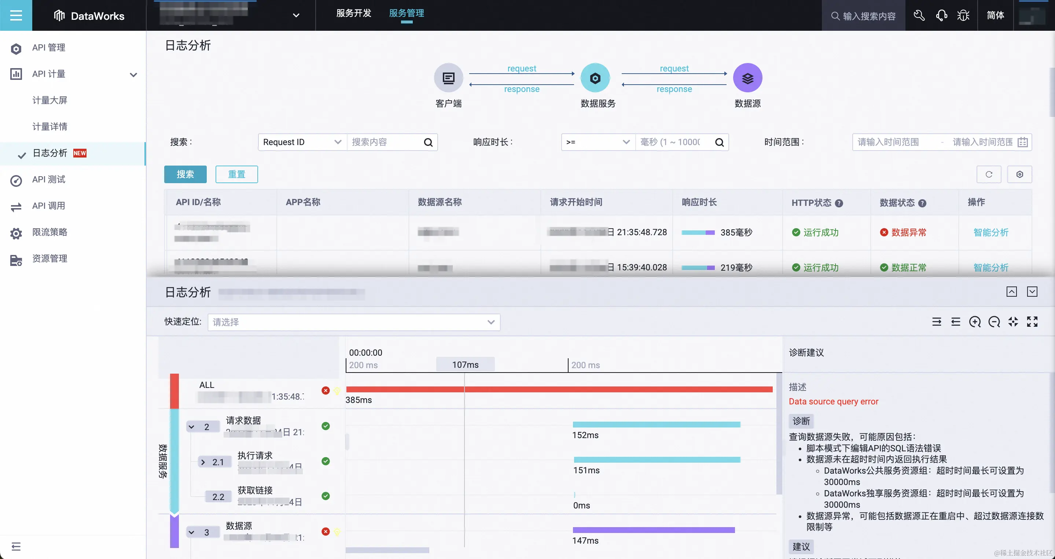This screenshot has height=559, width=1055.
Task: Click 智能分析 for the 219毫秒 row
Action: pyautogui.click(x=991, y=268)
